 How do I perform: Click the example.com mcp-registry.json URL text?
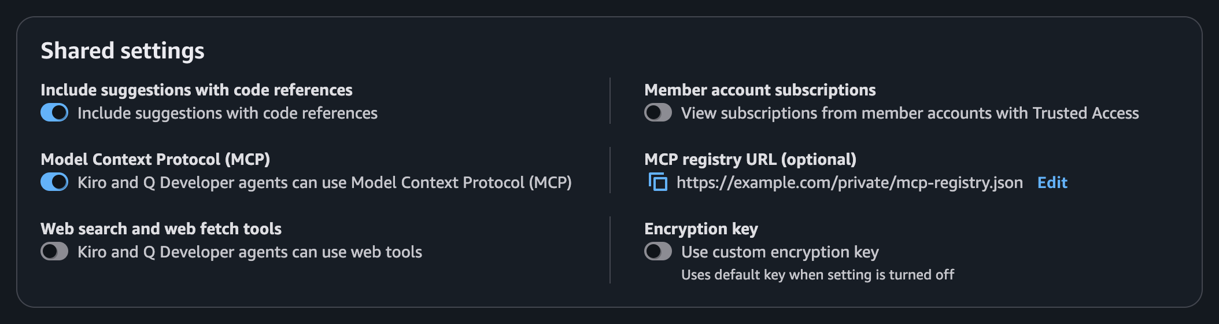click(849, 183)
